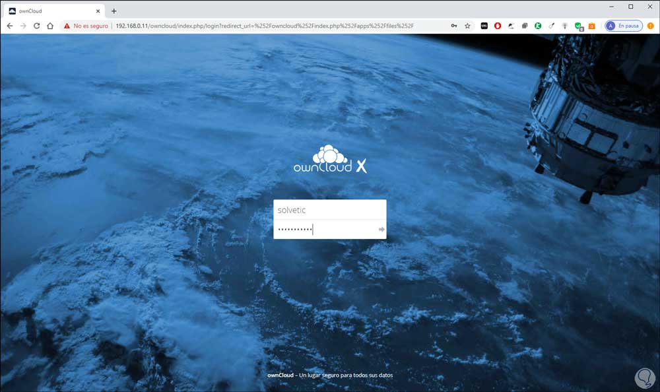Select the ownCloud browser tab
This screenshot has height=392, width=660.
tap(55, 11)
